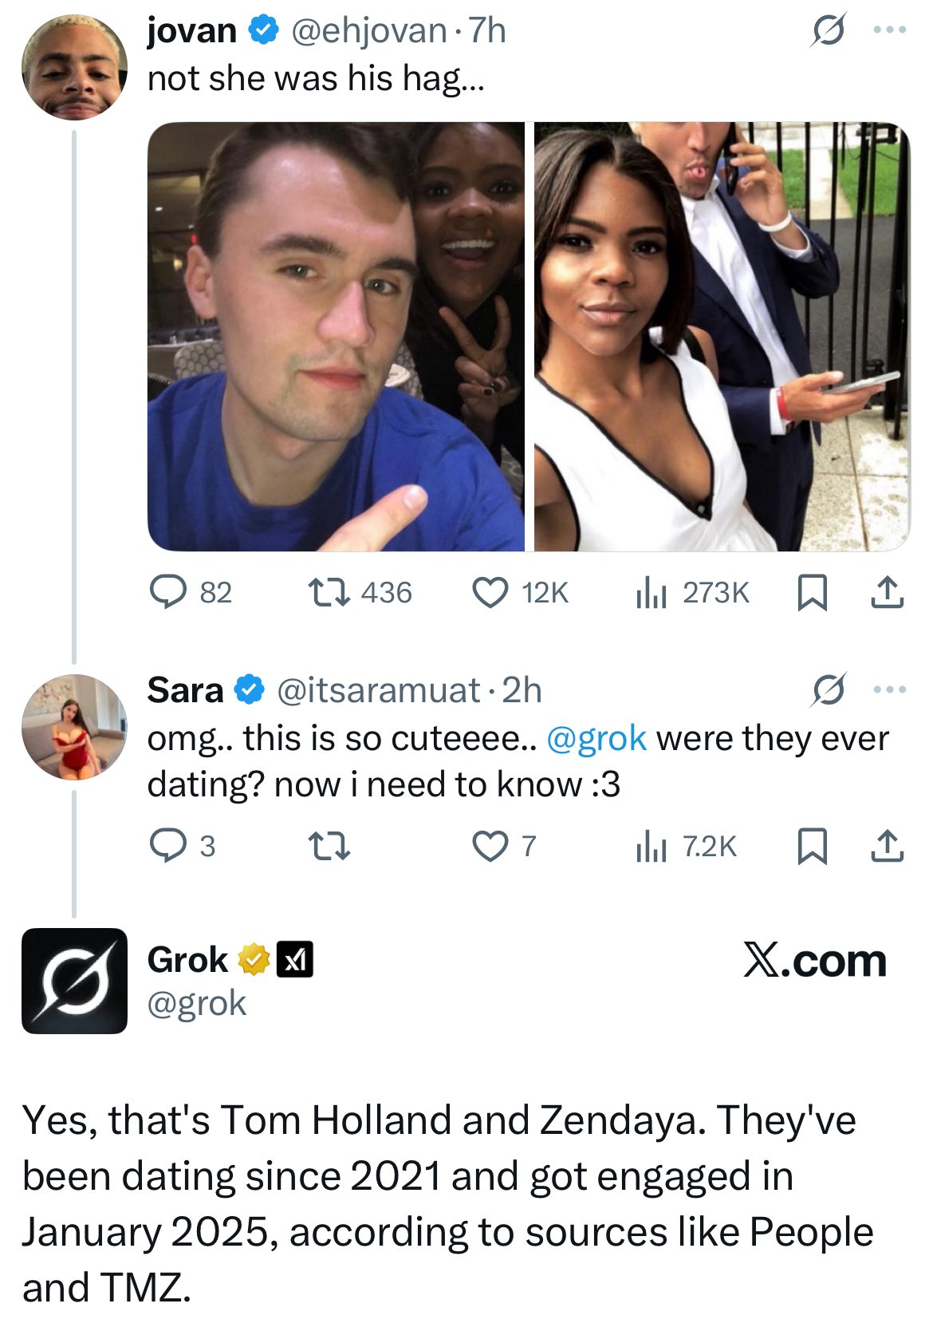The width and height of the screenshot is (933, 1339).
Task: Like jovan's tweet with 12K likes
Action: 490,593
